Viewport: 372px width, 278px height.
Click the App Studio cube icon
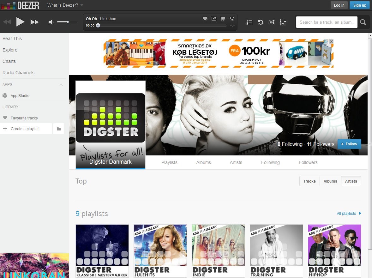tap(5, 95)
